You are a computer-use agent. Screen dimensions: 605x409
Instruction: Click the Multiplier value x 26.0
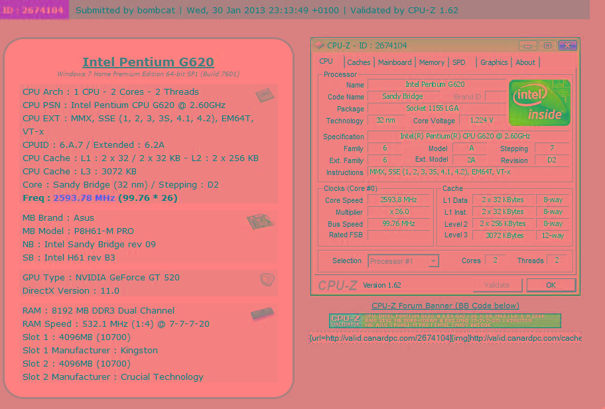(x=399, y=211)
